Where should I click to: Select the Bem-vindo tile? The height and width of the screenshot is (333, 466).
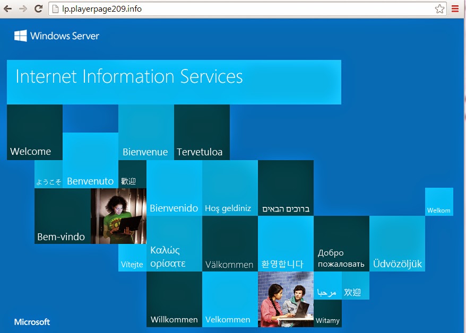point(63,216)
